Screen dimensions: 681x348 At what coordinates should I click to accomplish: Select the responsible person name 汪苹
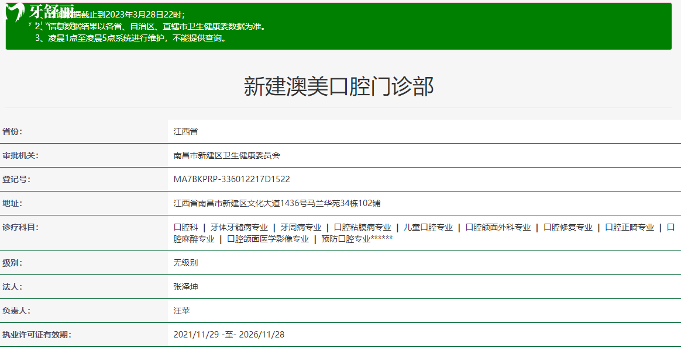(181, 310)
